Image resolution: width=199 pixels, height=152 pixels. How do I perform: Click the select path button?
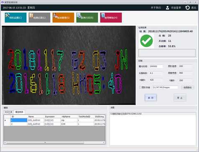pos(188,87)
